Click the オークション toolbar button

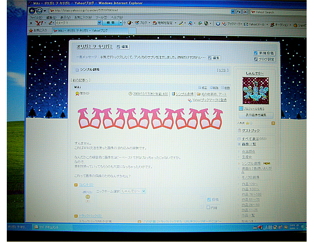[x=279, y=25]
